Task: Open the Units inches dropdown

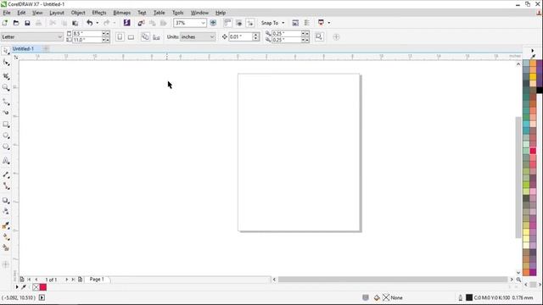Action: point(212,36)
